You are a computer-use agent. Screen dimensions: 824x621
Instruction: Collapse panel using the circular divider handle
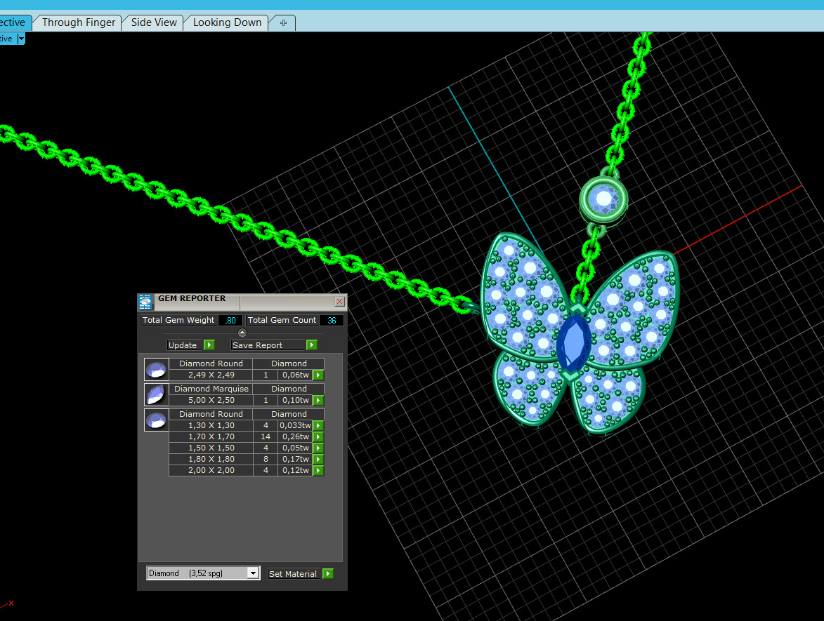(x=242, y=333)
